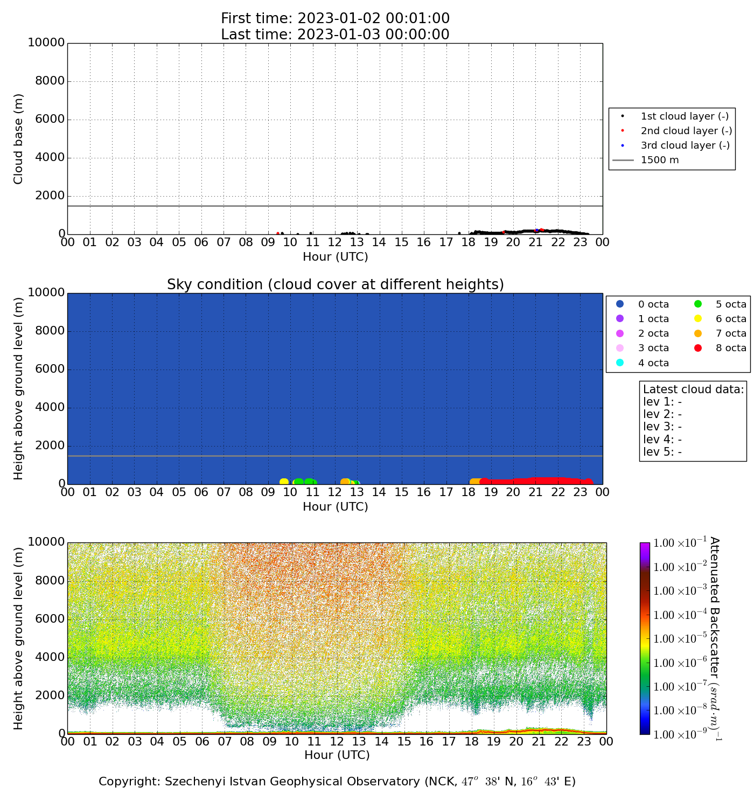
Task: Select the yellow 6 octa legend marker
Action: [698, 319]
